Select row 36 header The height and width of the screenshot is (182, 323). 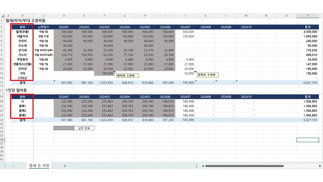point(3,140)
